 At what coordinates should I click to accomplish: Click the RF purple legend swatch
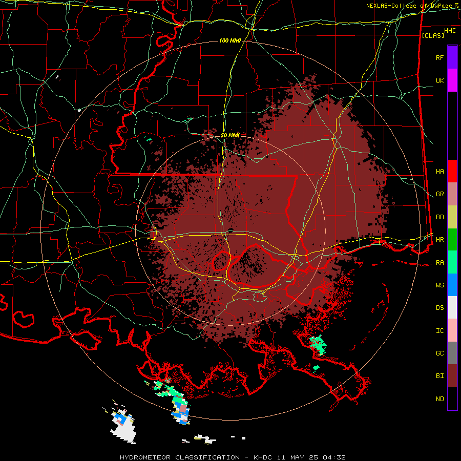(x=452, y=57)
